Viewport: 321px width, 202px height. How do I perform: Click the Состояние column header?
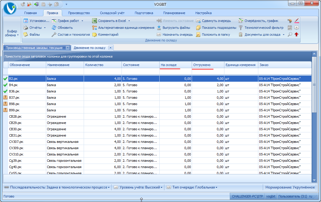(140, 65)
